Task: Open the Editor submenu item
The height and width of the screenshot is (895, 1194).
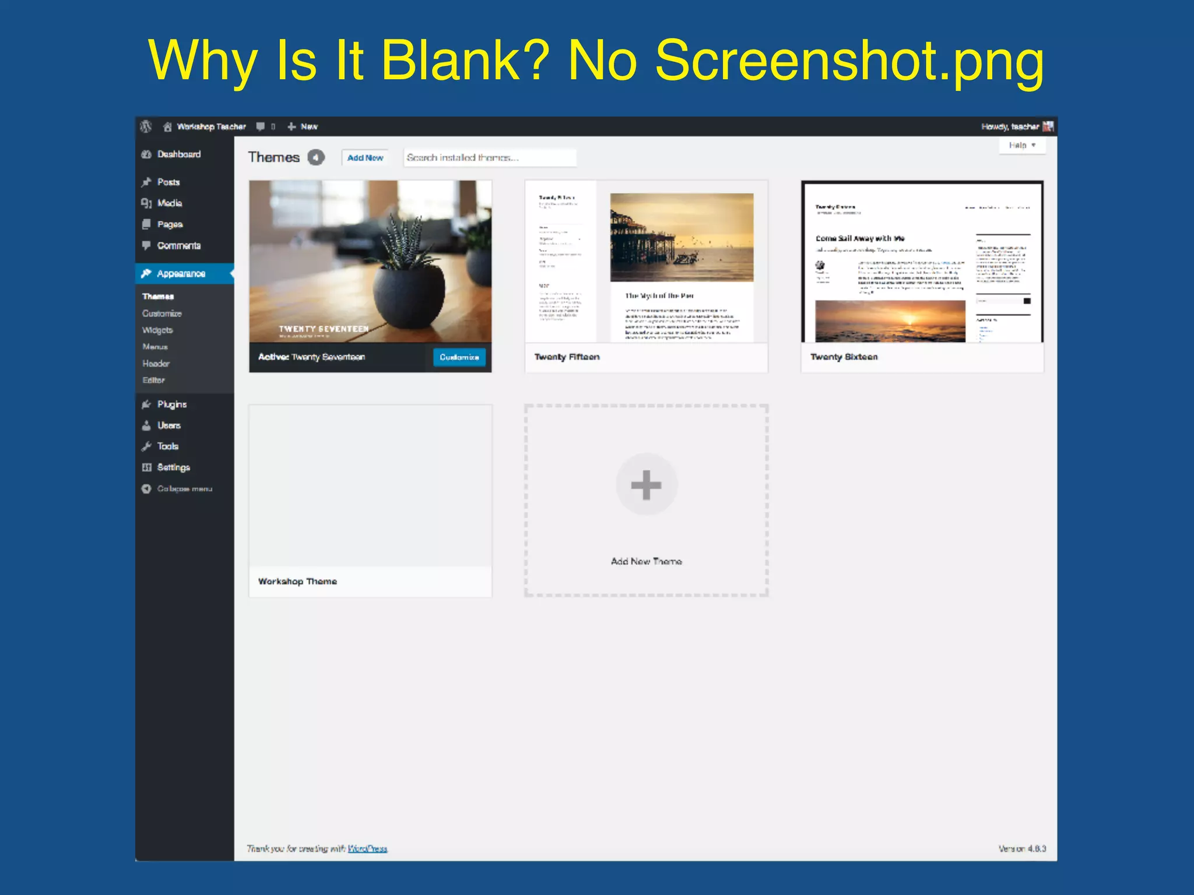Action: tap(153, 380)
